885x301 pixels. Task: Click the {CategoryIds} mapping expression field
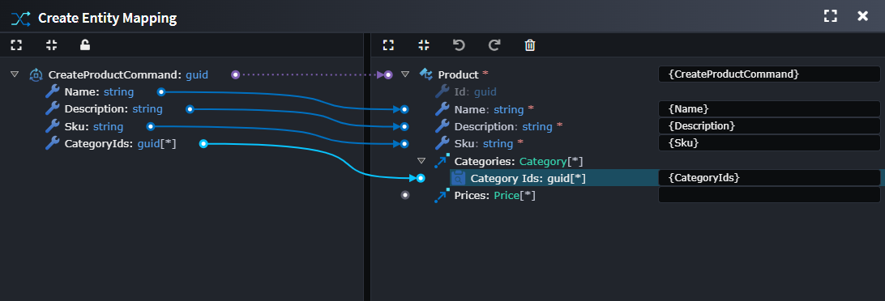[x=769, y=177]
